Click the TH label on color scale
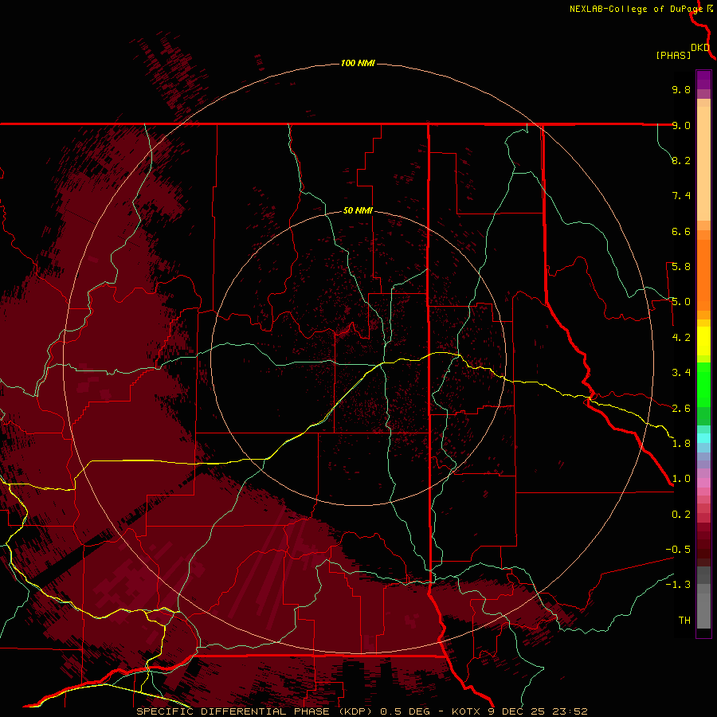Screen dimensions: 717x717 [x=684, y=621]
